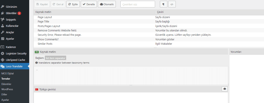Screen dimensions: 264x103
Task: Click the Çevirileri süz filter field
Action: 137,4
